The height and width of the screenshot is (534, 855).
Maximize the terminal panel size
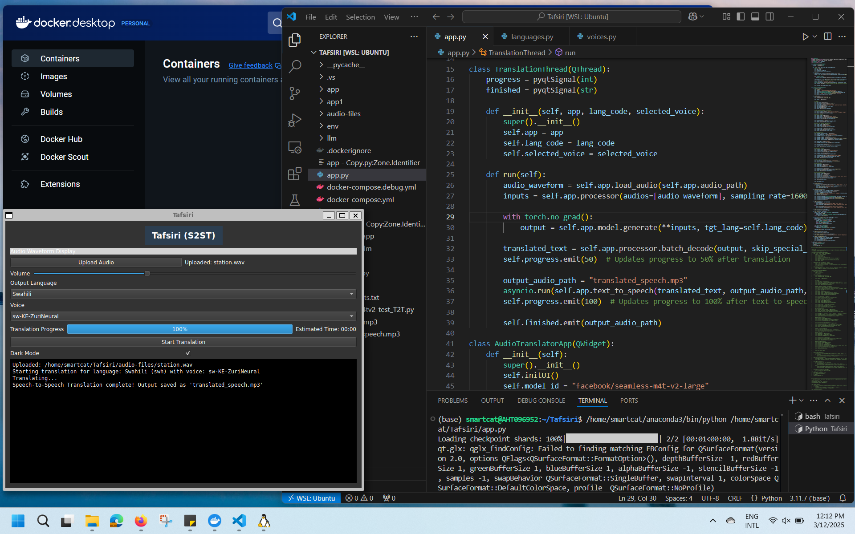(x=827, y=400)
